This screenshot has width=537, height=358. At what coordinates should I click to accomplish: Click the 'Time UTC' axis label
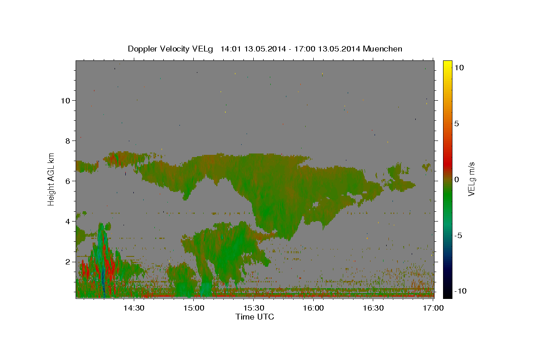(x=255, y=317)
